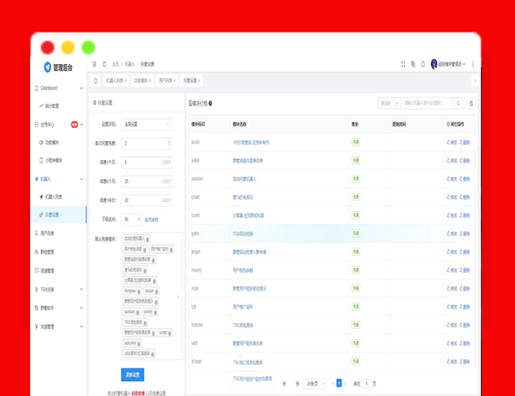
Task: Click the help icon beside the table title
Action: tap(210, 103)
